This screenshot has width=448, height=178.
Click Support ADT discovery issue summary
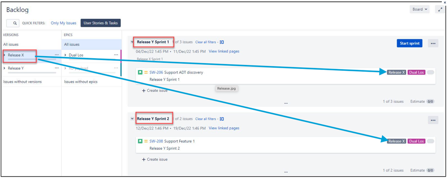(x=184, y=73)
